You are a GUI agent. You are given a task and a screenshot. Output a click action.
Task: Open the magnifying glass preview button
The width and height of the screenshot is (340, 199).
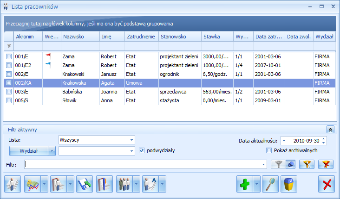(270, 184)
